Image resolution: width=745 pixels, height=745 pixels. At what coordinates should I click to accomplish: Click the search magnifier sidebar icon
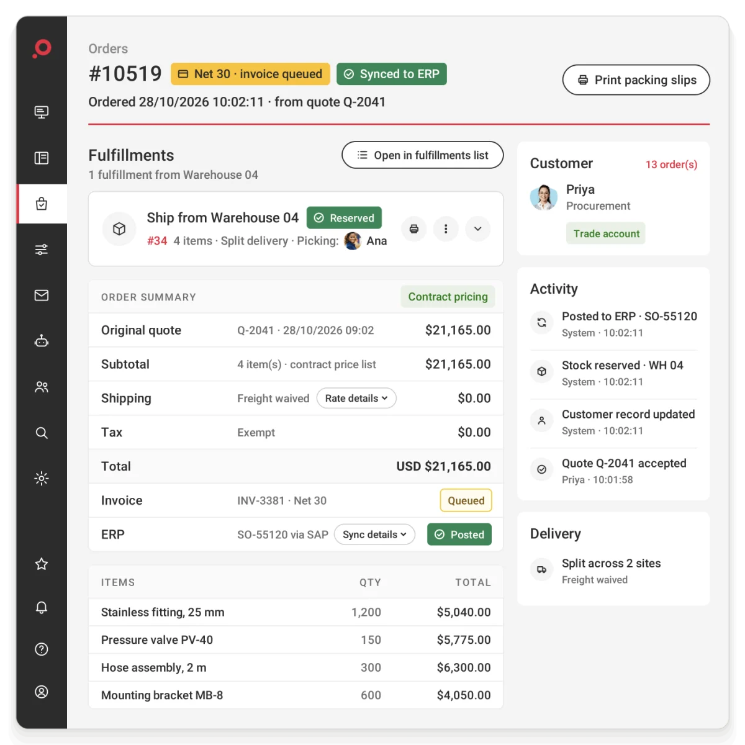(42, 433)
